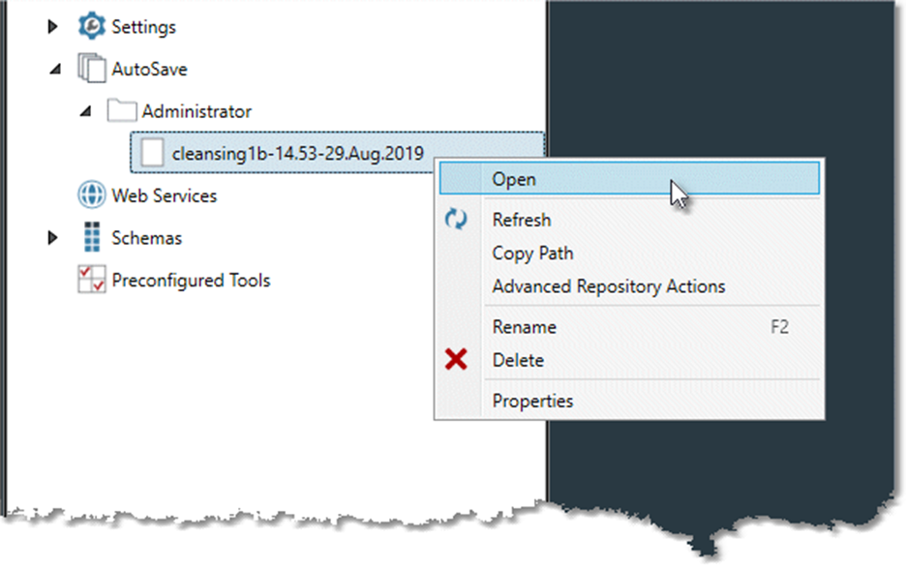Click the blue Refresh arrows icon

tap(456, 221)
